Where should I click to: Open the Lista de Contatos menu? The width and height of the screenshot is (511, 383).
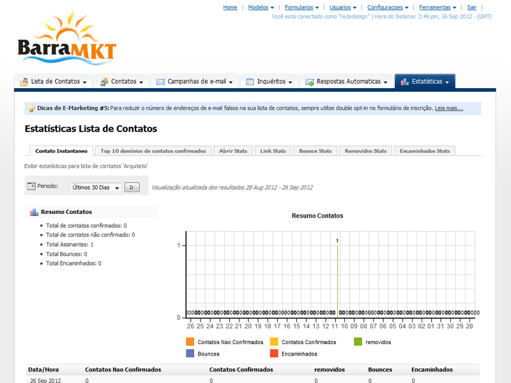pos(54,82)
